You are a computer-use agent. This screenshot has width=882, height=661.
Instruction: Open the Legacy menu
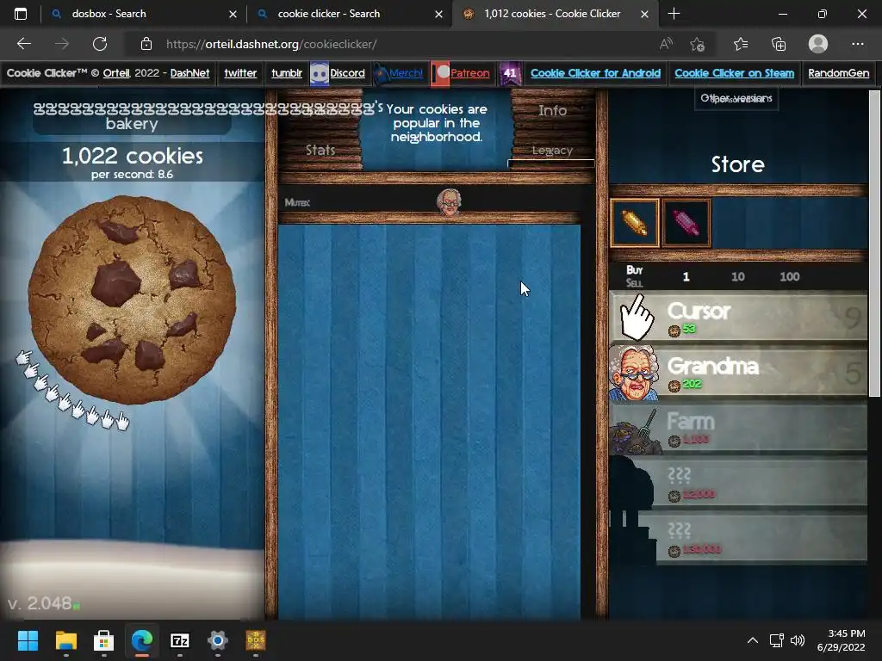point(552,151)
